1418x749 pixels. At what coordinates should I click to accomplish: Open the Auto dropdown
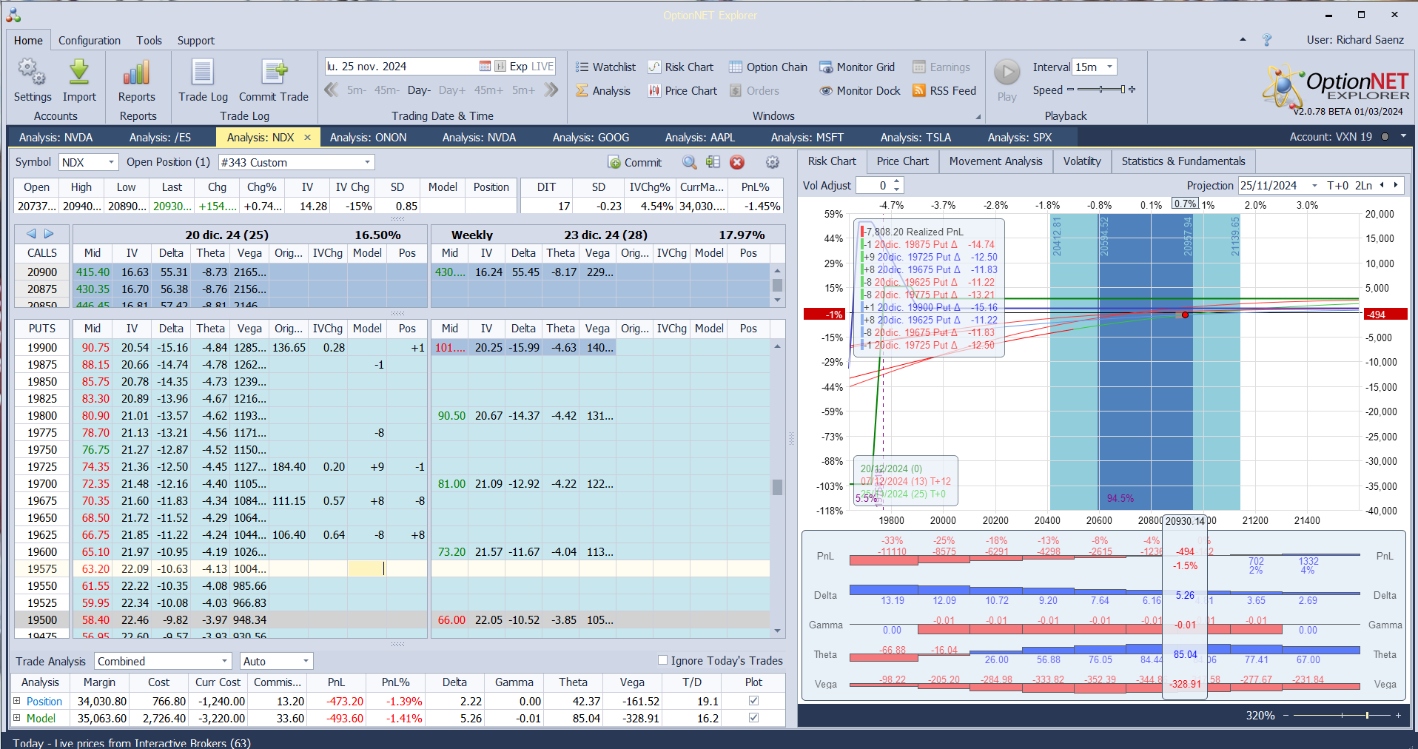click(x=306, y=661)
